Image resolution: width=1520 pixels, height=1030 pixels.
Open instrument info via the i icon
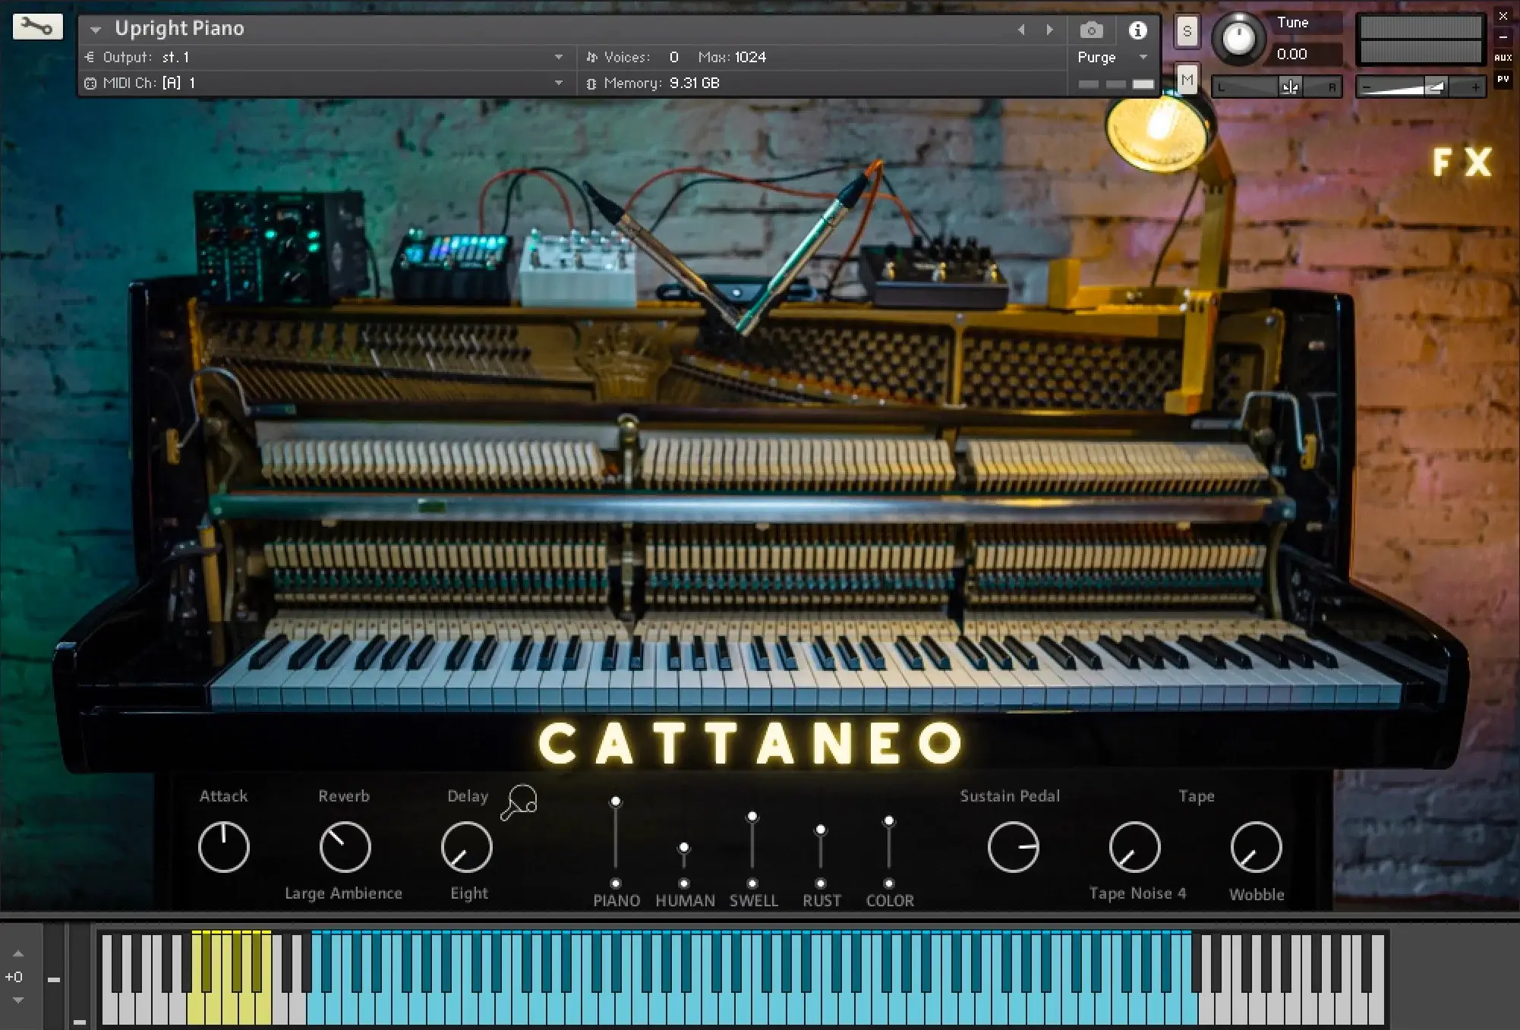[x=1137, y=30]
